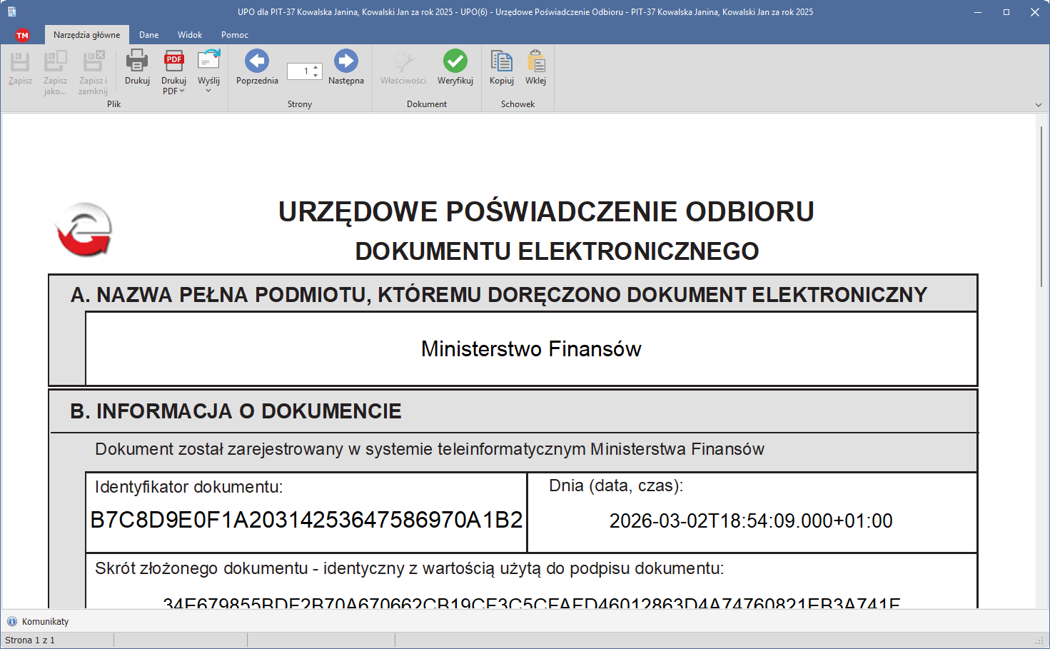Click the Zapisz save icon

(20, 61)
